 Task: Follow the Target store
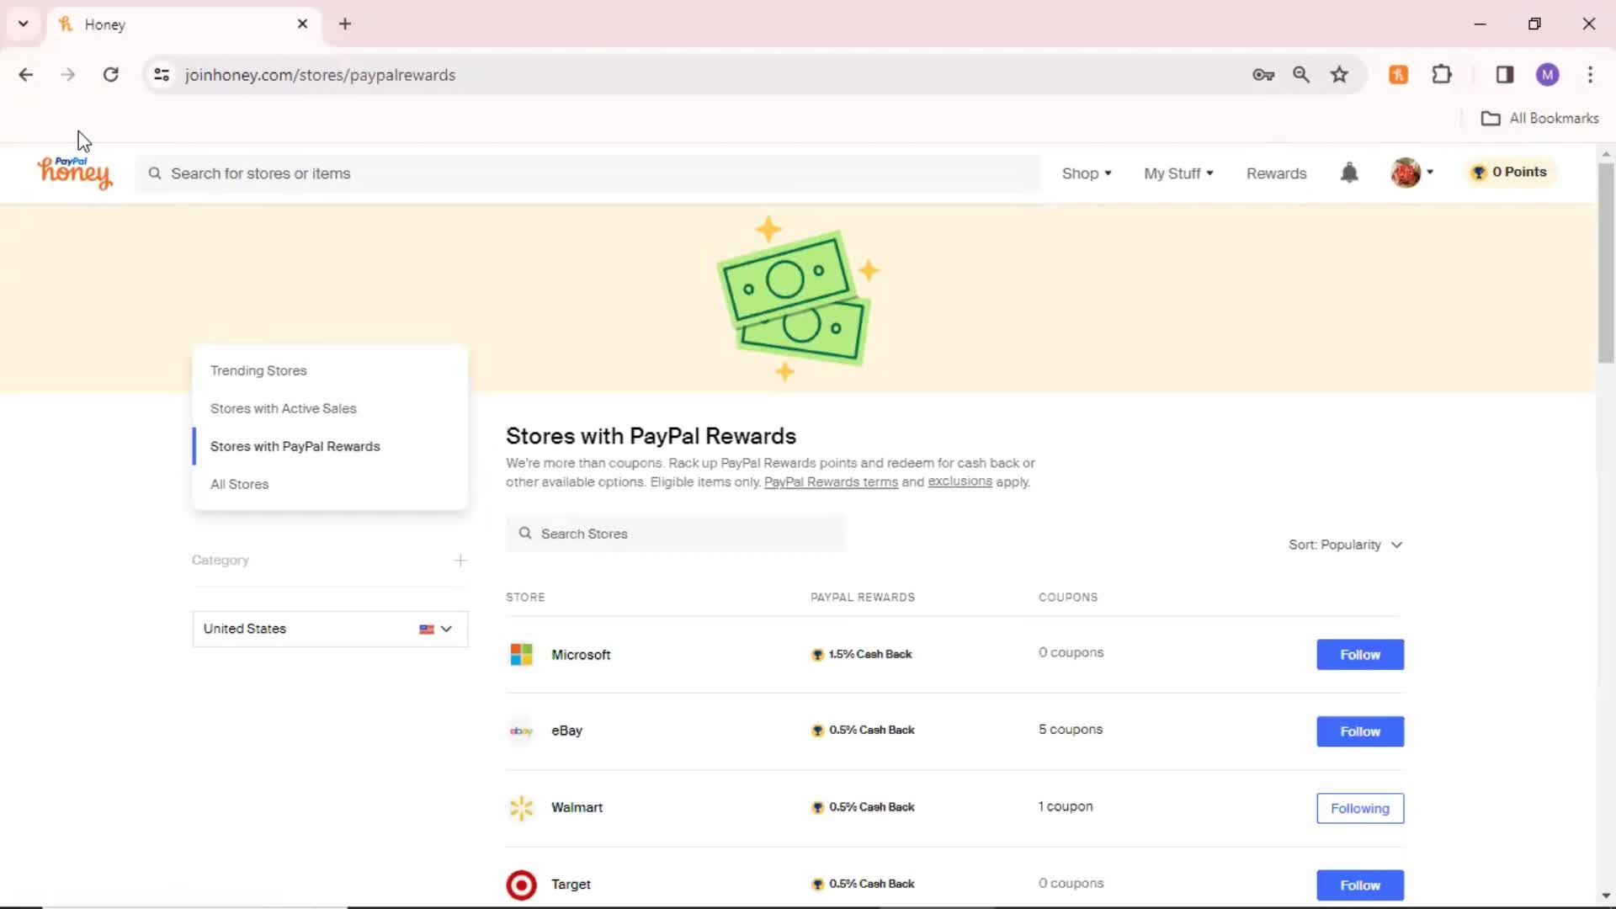[x=1360, y=885]
